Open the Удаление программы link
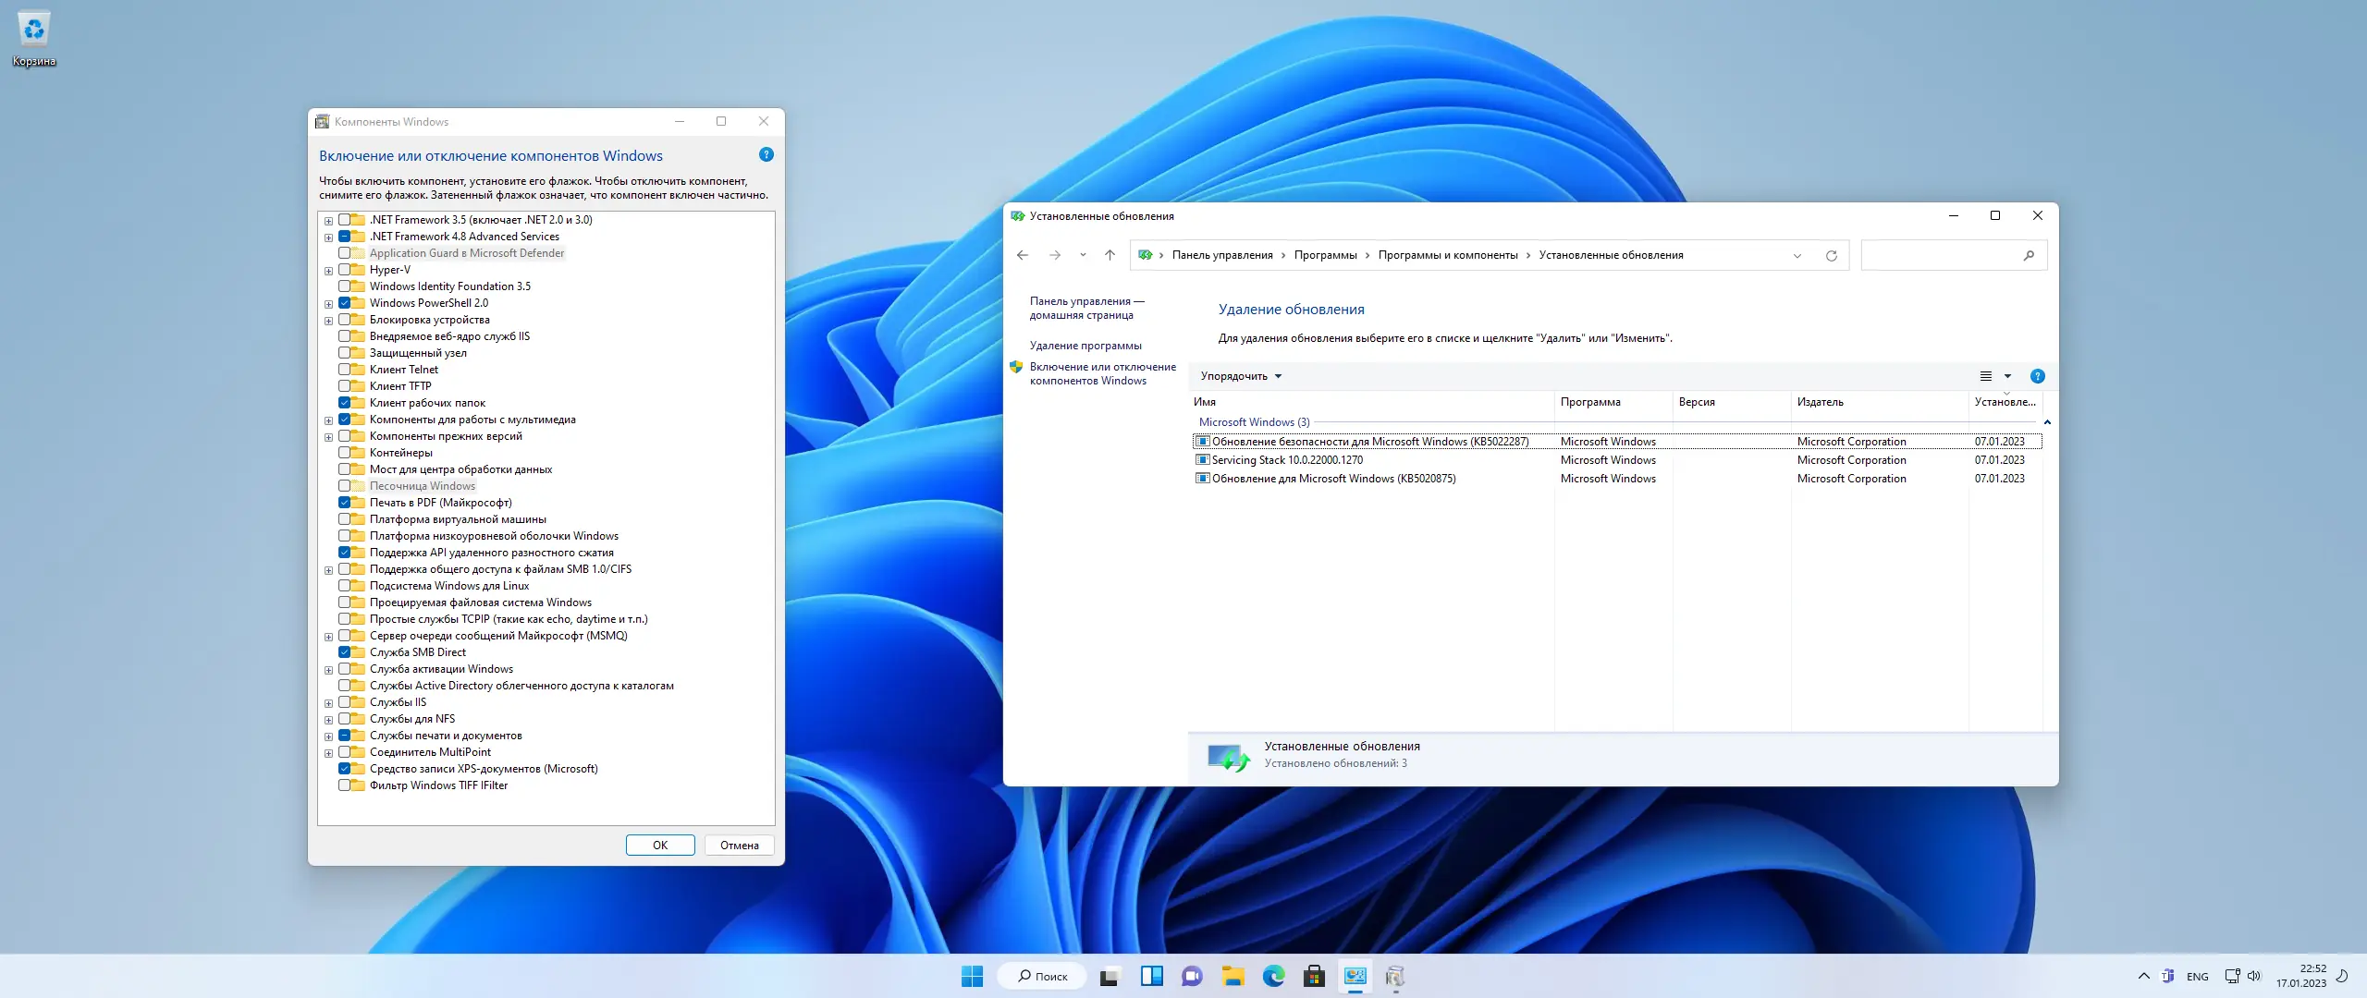This screenshot has width=2367, height=998. pos(1085,346)
